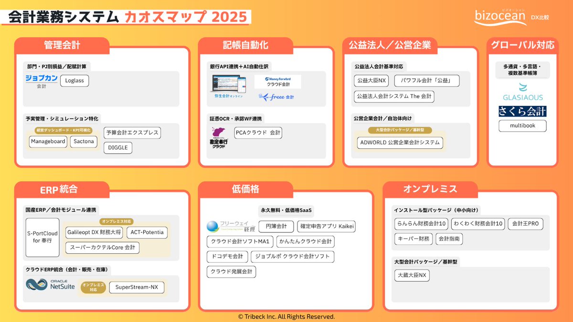Select PCAクラウド 会計

point(258,133)
